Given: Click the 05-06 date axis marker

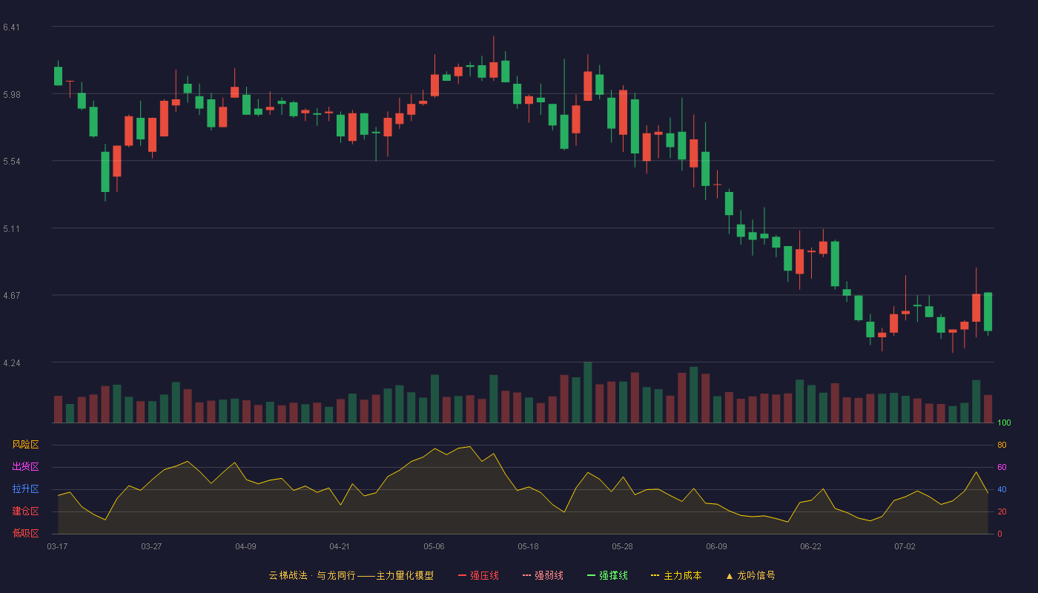Looking at the screenshot, I should point(434,546).
